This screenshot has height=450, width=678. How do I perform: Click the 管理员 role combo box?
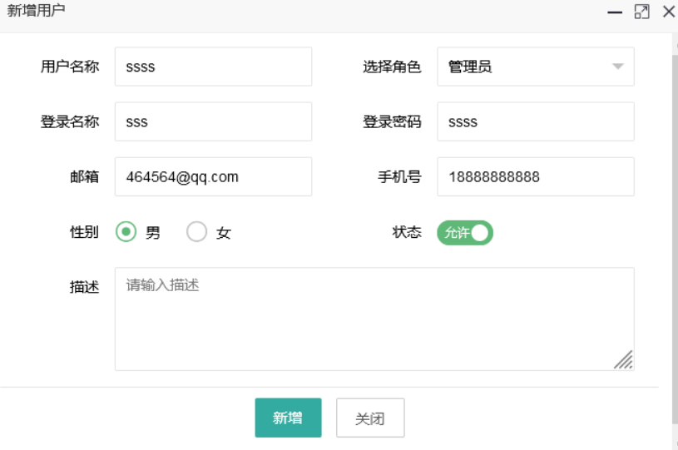pos(536,67)
